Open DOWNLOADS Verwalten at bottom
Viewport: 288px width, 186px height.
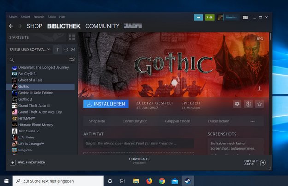click(x=139, y=161)
